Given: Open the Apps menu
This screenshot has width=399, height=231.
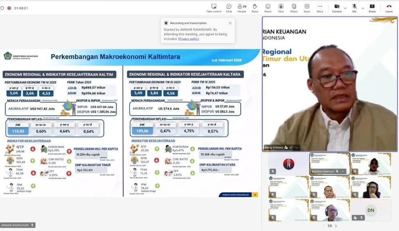Looking at the screenshot, I should pos(307,8).
